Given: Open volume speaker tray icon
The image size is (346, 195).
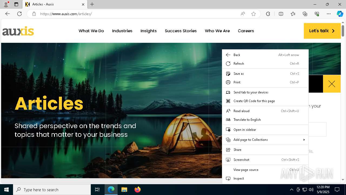Looking at the screenshot, I should (311, 190).
